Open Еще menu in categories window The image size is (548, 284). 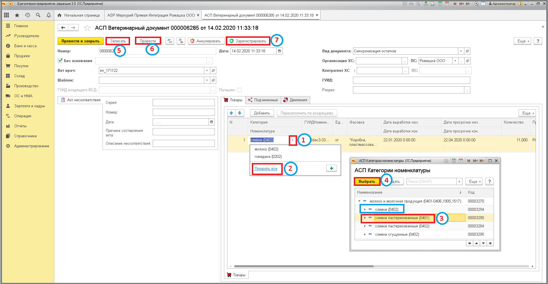coord(474,181)
